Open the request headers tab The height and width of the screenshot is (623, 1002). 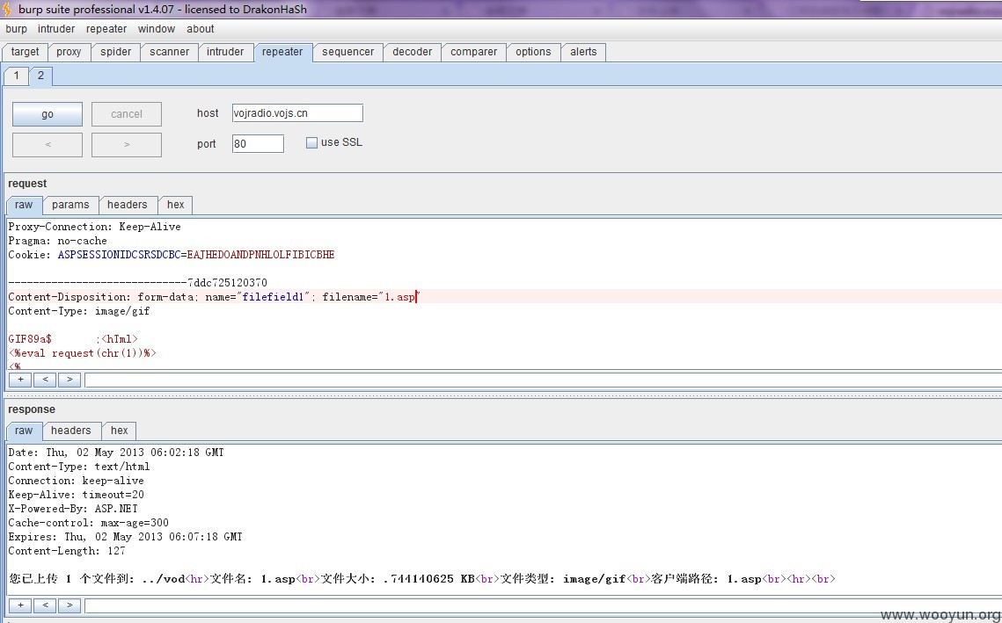point(128,205)
